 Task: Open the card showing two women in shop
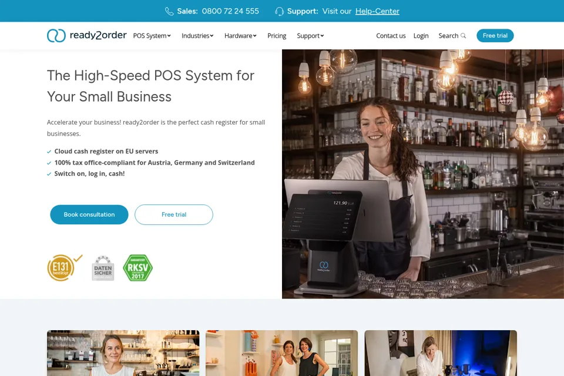[x=281, y=353]
